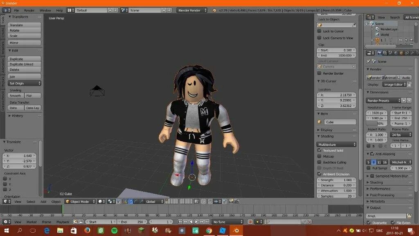The width and height of the screenshot is (419, 236).
Task: Click the auto keyframe record button
Action: 250,222
